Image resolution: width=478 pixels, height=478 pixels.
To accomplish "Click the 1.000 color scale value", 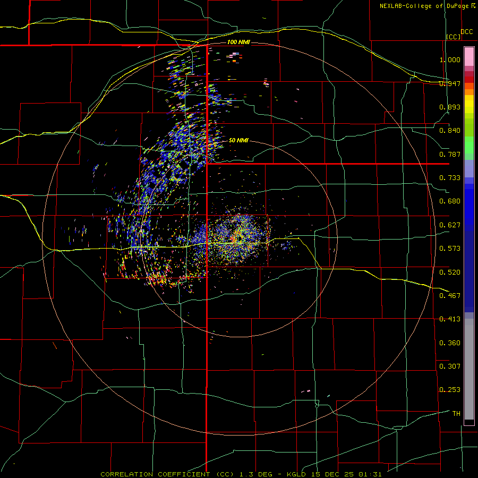I will (450, 59).
